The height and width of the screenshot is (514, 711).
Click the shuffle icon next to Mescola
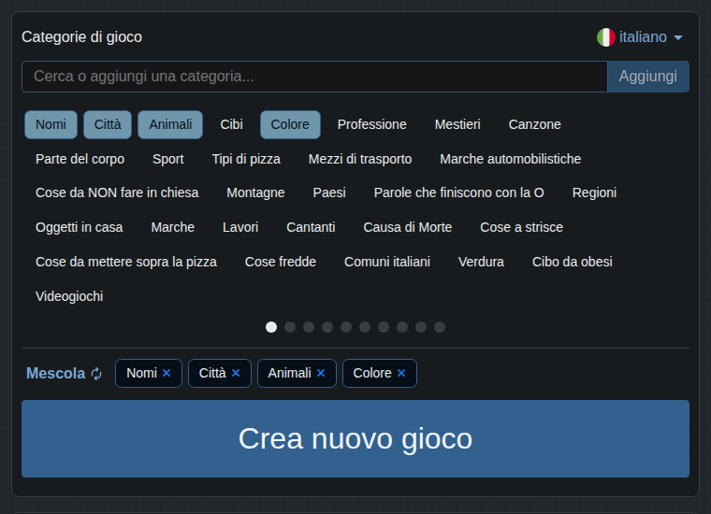point(96,374)
